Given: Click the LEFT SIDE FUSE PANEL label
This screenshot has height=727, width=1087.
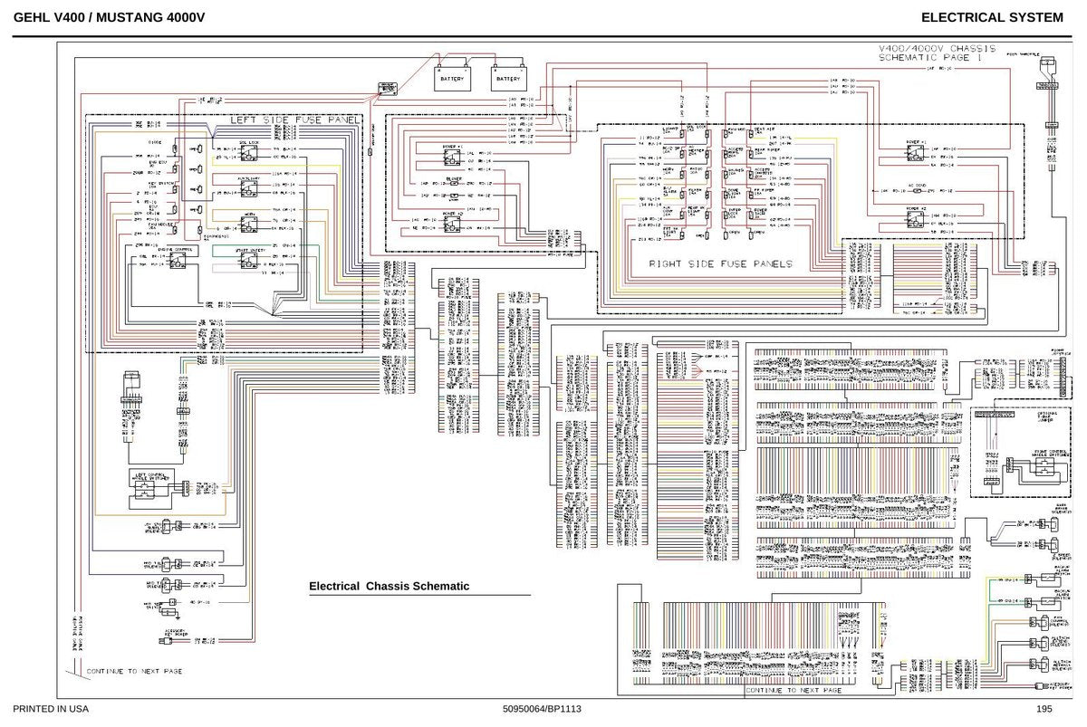Looking at the screenshot, I should click(x=294, y=120).
